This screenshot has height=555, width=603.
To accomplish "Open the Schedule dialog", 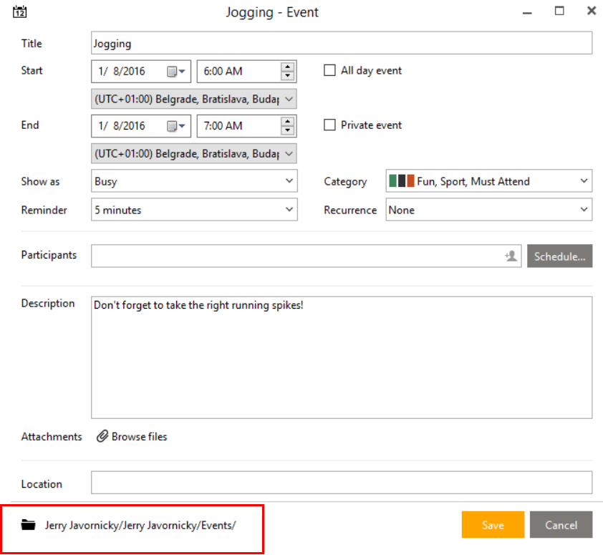I will (560, 256).
